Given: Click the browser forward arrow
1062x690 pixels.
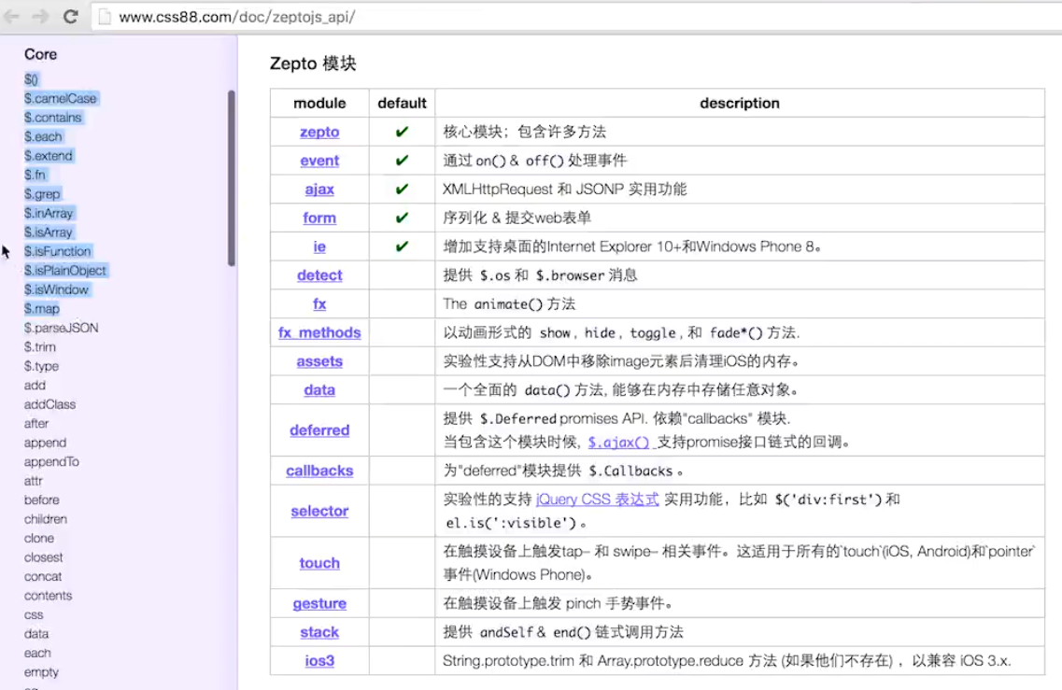Looking at the screenshot, I should (x=41, y=16).
